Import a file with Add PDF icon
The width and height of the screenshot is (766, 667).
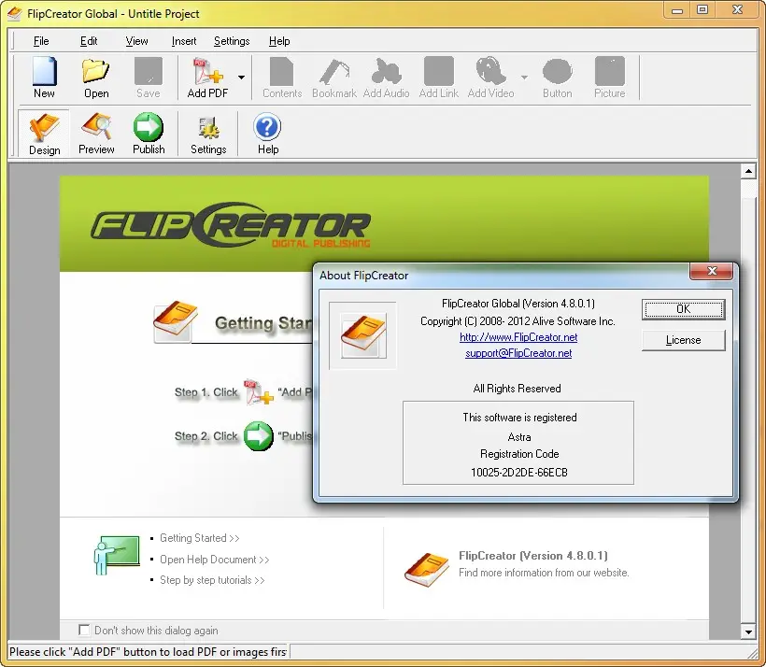(x=207, y=78)
